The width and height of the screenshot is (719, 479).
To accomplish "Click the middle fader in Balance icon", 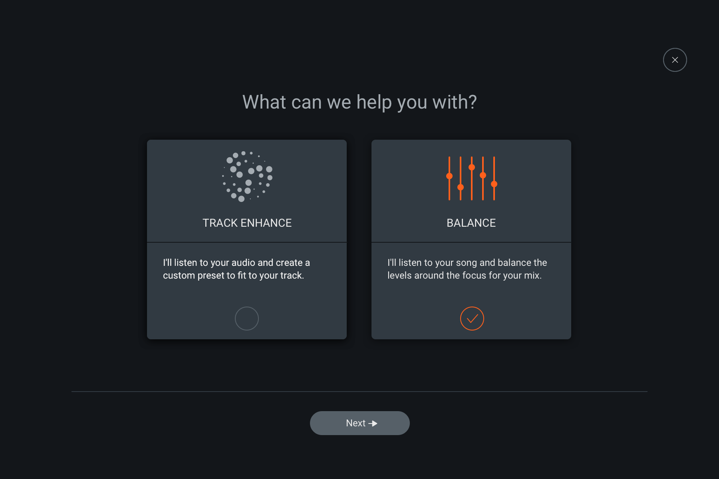I will [472, 178].
